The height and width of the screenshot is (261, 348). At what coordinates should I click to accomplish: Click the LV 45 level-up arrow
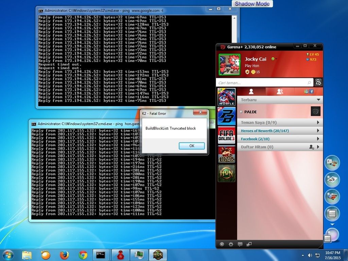[307, 54]
